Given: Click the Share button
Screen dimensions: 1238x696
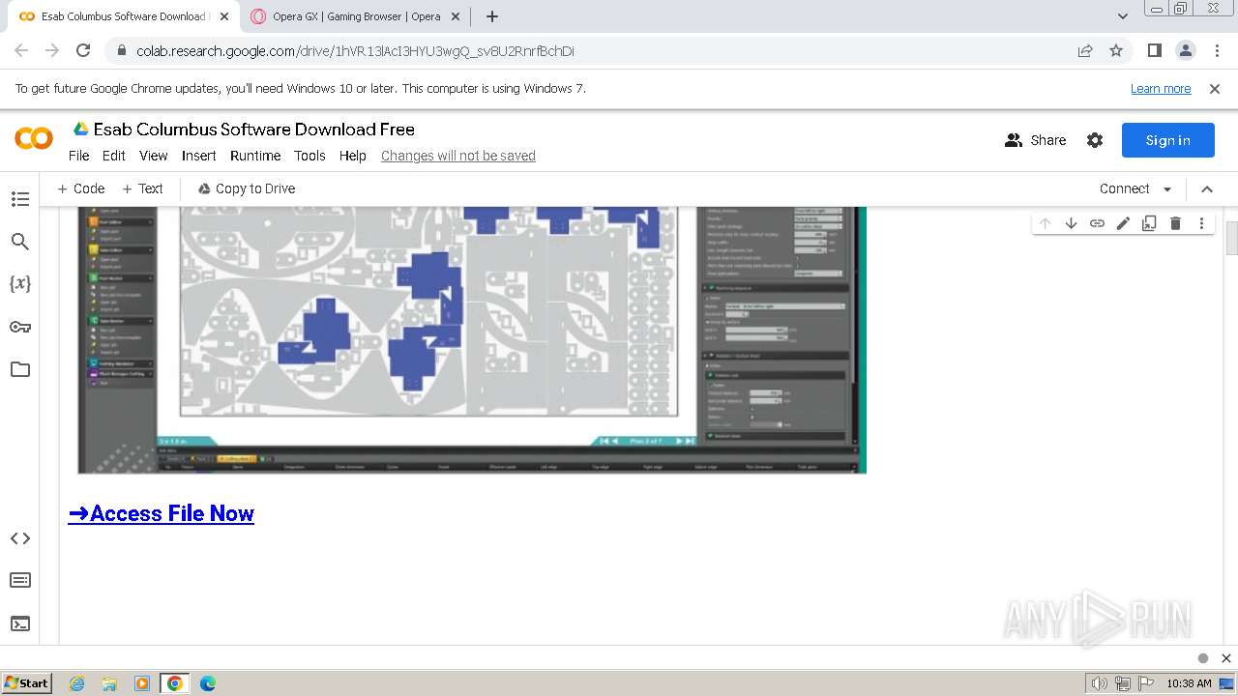Looking at the screenshot, I should tap(1036, 140).
